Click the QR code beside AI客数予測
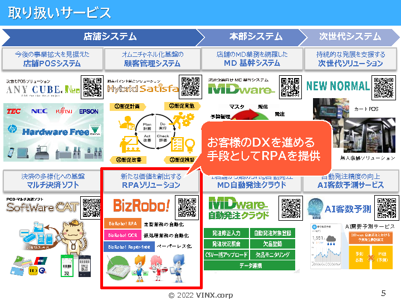 pyautogui.click(x=388, y=208)
